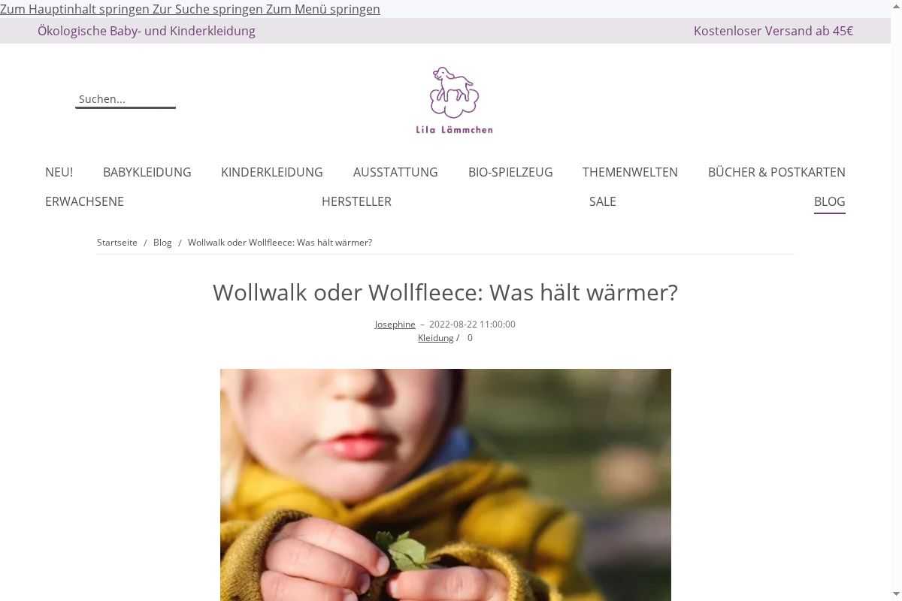Select THEMENWELTEN in the navigation bar
902x601 pixels.
(x=630, y=172)
